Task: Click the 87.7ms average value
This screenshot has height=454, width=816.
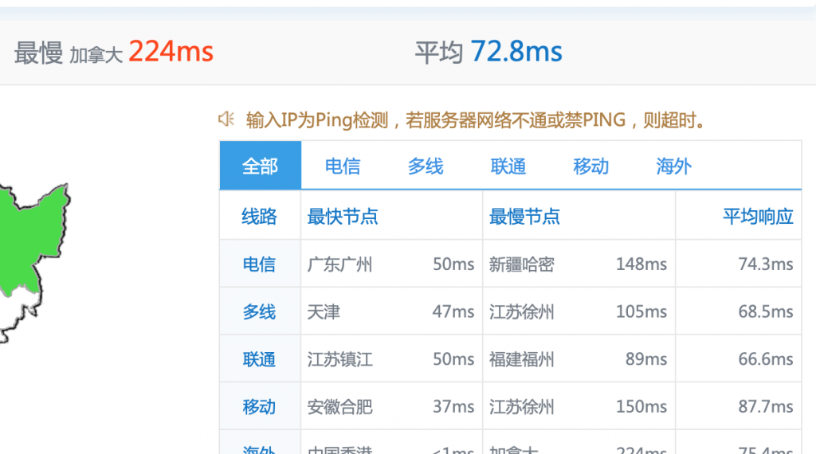Action: click(x=766, y=407)
